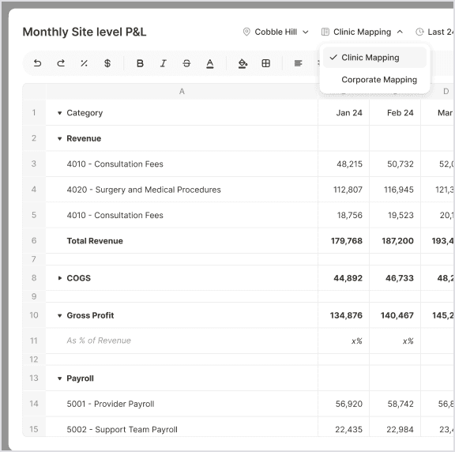Open the fill color bucket tool
Image resolution: width=455 pixels, height=452 pixels.
point(243,63)
